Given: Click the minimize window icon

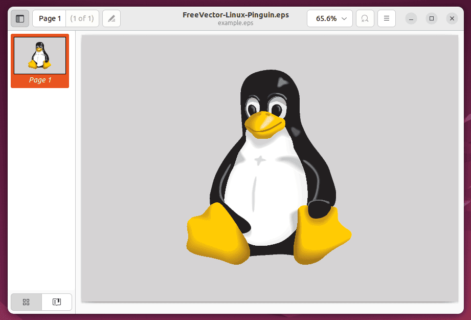Looking at the screenshot, I should click(x=411, y=18).
